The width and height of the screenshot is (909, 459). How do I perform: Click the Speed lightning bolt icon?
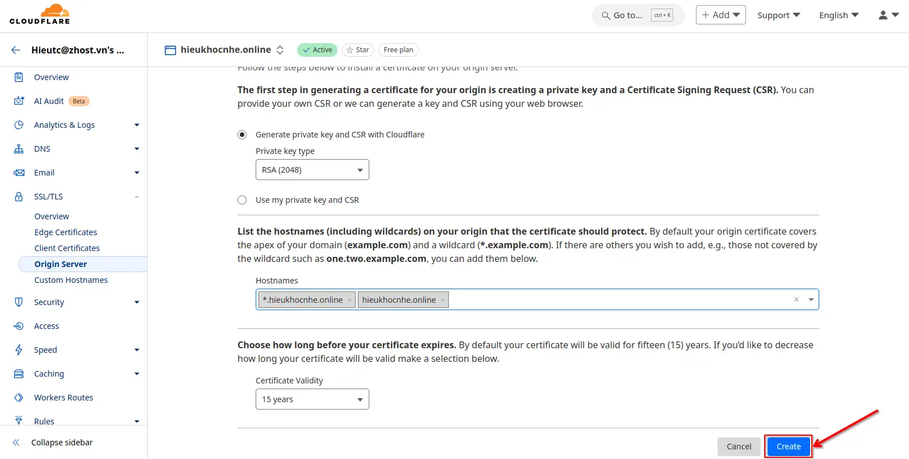[19, 350]
